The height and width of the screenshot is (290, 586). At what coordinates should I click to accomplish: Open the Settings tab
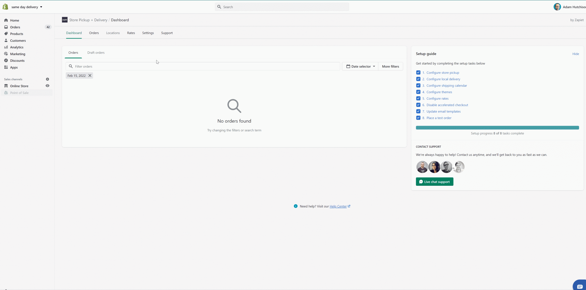click(x=148, y=33)
